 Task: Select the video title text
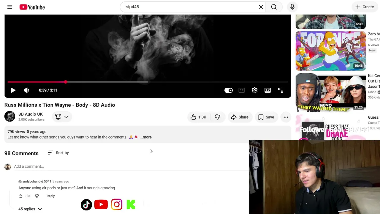[x=60, y=105]
